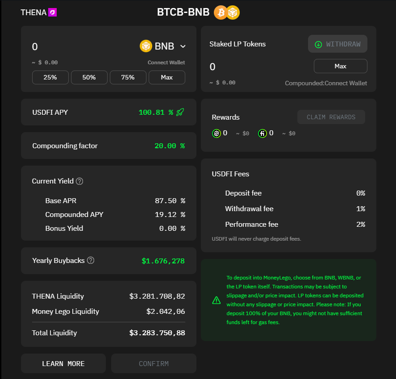Viewport: 396px width, 379px height.
Task: Click the download arrow icon on Withdraw button
Action: (x=318, y=44)
